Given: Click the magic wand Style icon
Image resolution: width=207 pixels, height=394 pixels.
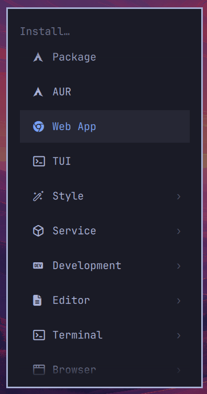Looking at the screenshot, I should [x=38, y=196].
